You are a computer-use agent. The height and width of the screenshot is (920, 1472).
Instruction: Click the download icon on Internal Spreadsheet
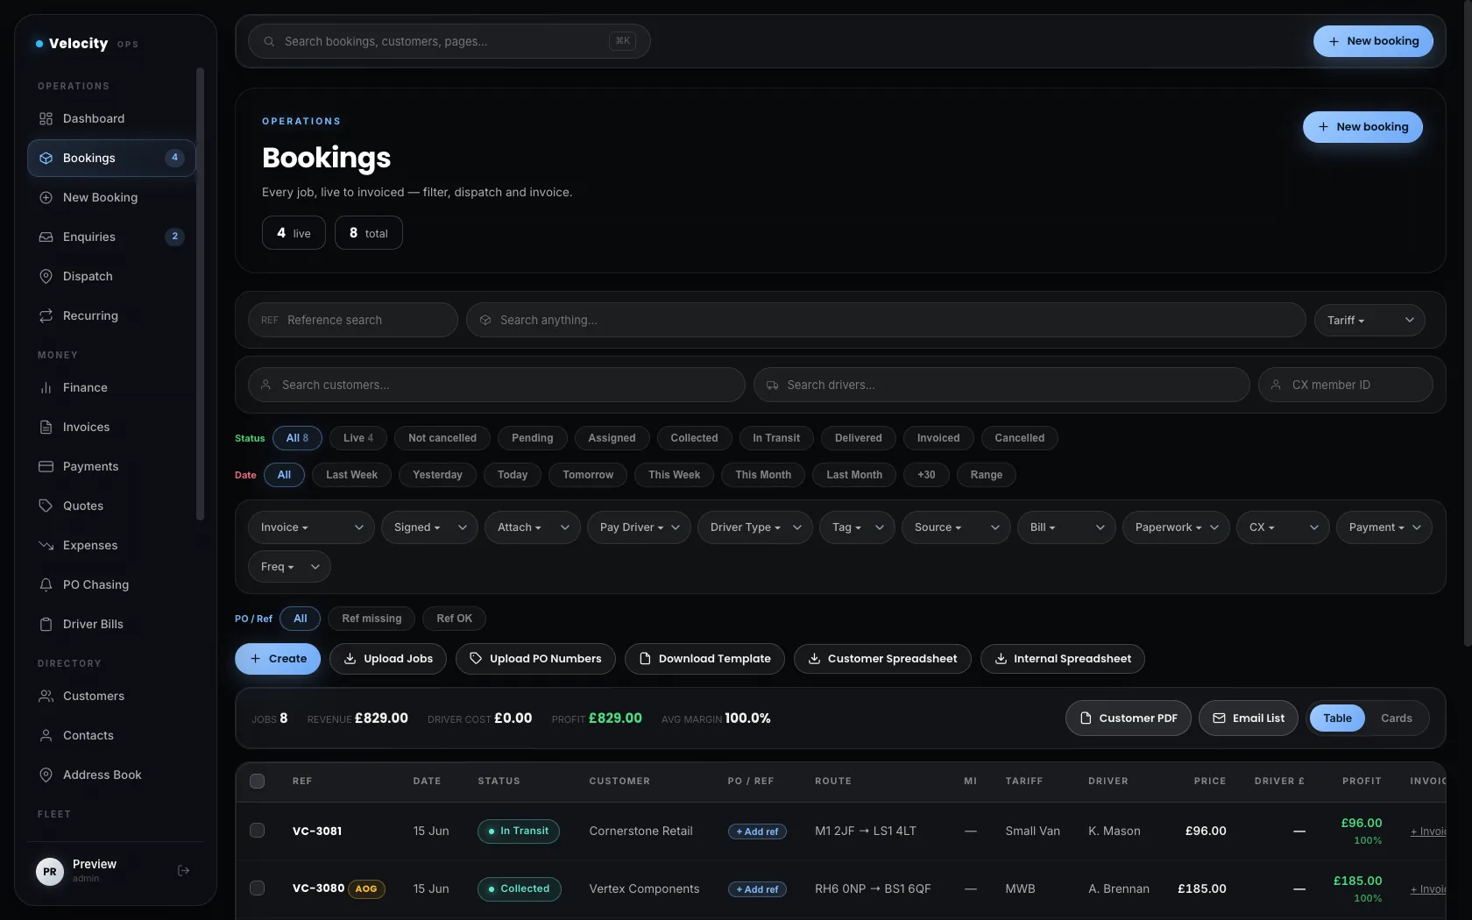pyautogui.click(x=1001, y=658)
